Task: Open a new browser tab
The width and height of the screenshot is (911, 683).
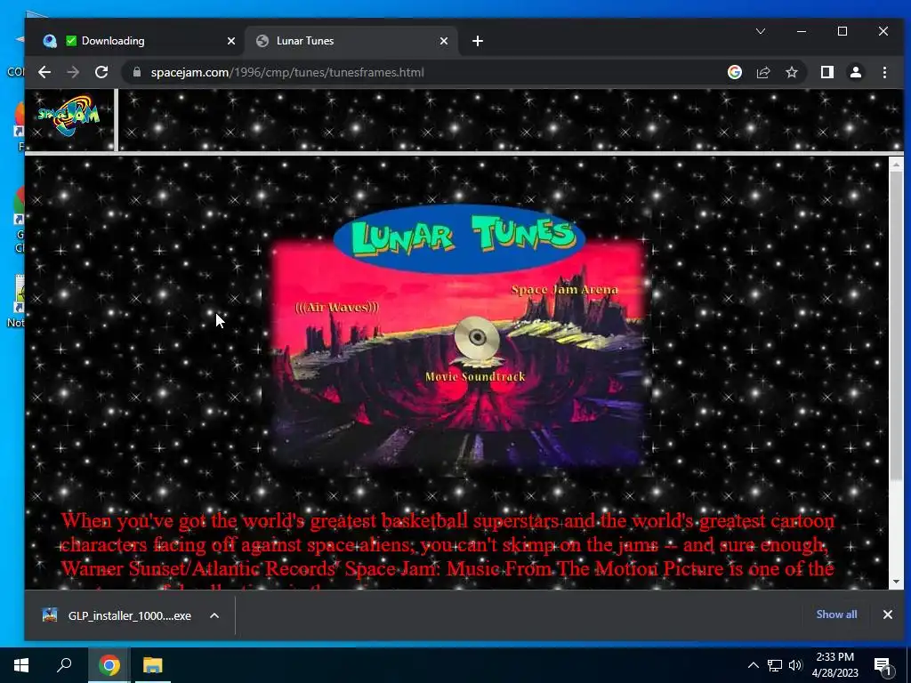Action: pyautogui.click(x=478, y=41)
